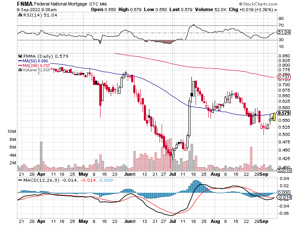
Task: Click the candlestick icon beside FNMA (Daily)
Action: coord(20,56)
